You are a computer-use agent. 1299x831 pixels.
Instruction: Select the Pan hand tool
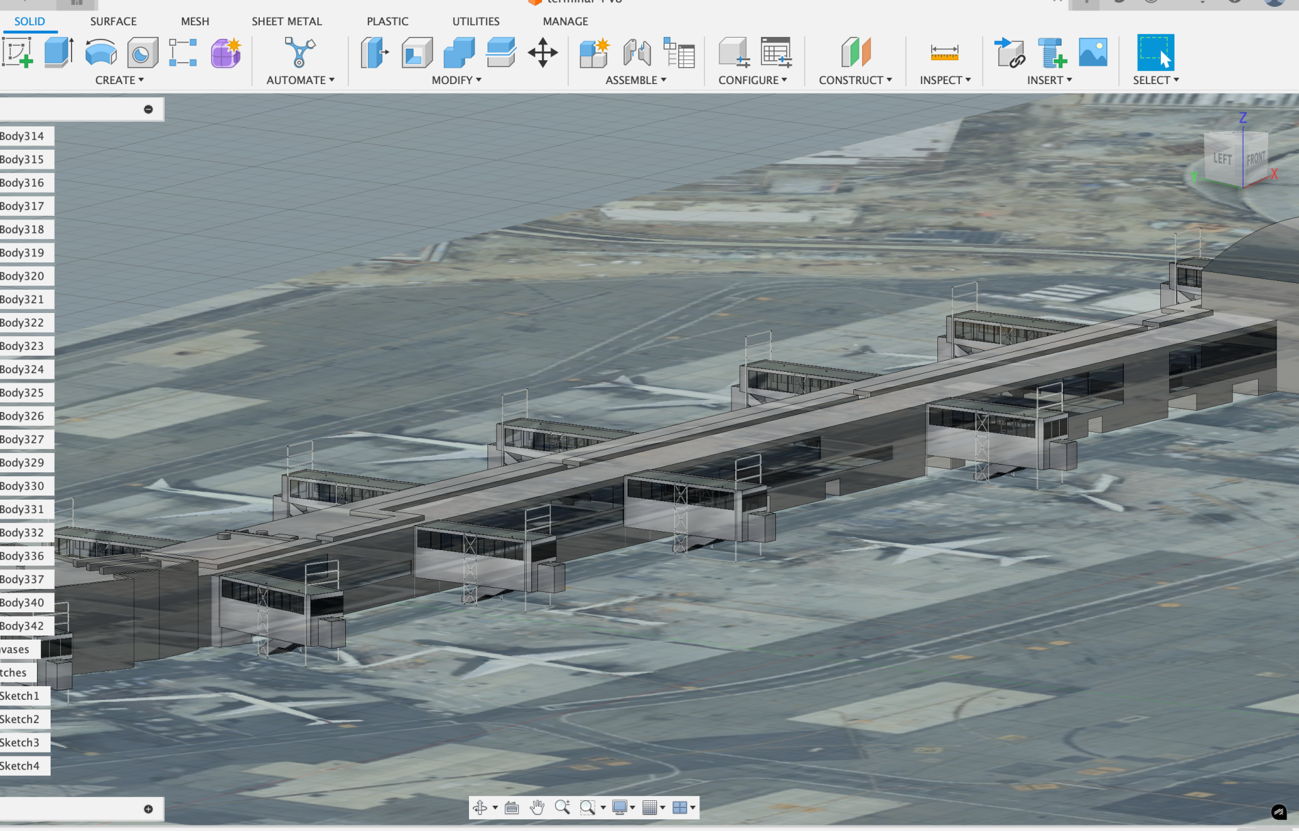click(537, 808)
